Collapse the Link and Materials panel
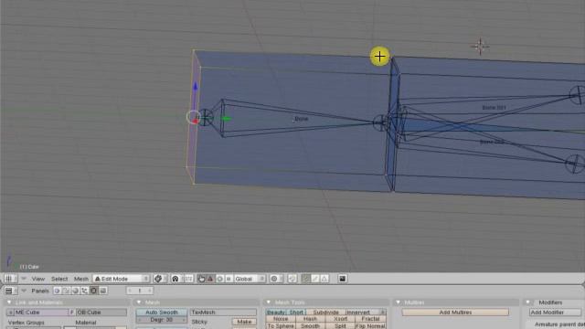This screenshot has height=329, width=585. pos(9,302)
